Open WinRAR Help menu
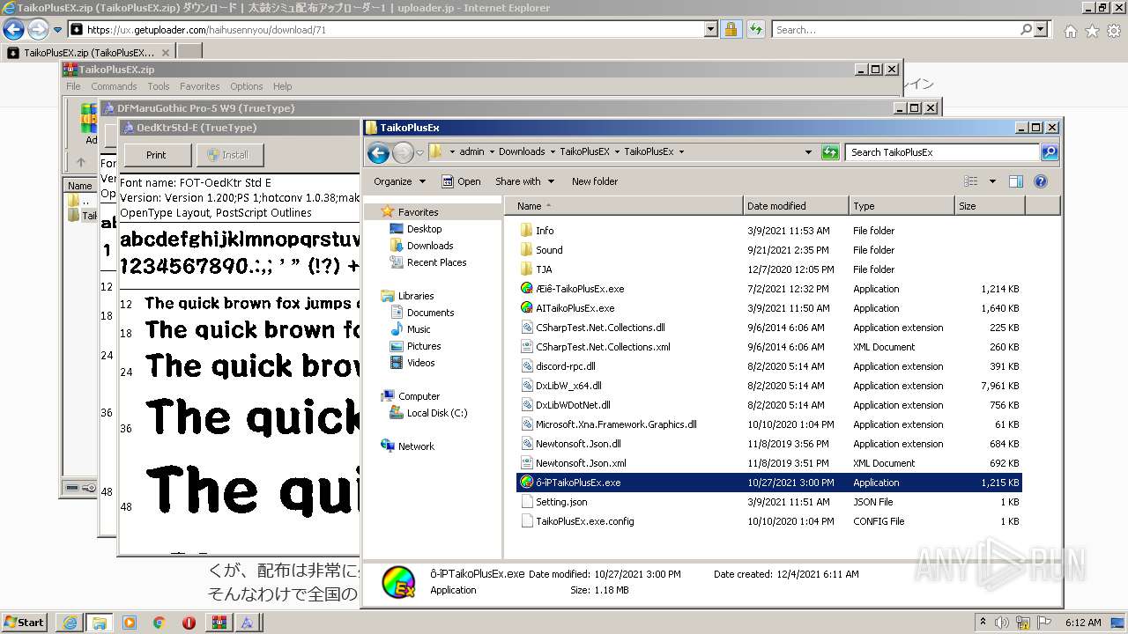Image resolution: width=1128 pixels, height=634 pixels. [x=282, y=86]
